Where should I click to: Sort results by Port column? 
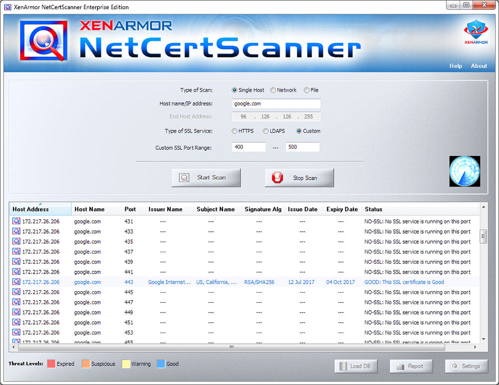click(133, 209)
